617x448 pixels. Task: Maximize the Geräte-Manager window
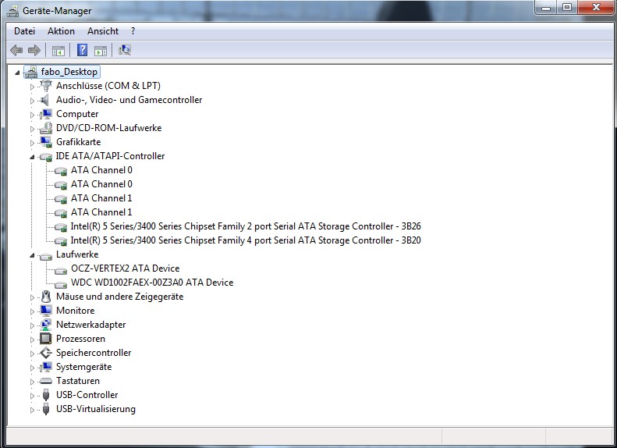point(566,7)
